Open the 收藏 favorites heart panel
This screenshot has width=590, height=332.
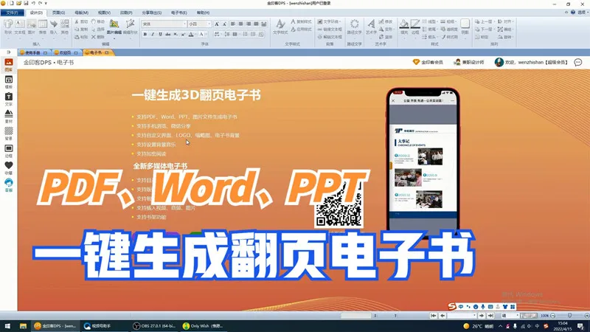coord(9,168)
